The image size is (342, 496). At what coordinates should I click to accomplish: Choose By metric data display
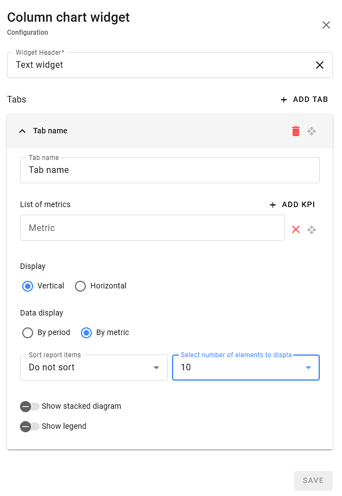86,333
